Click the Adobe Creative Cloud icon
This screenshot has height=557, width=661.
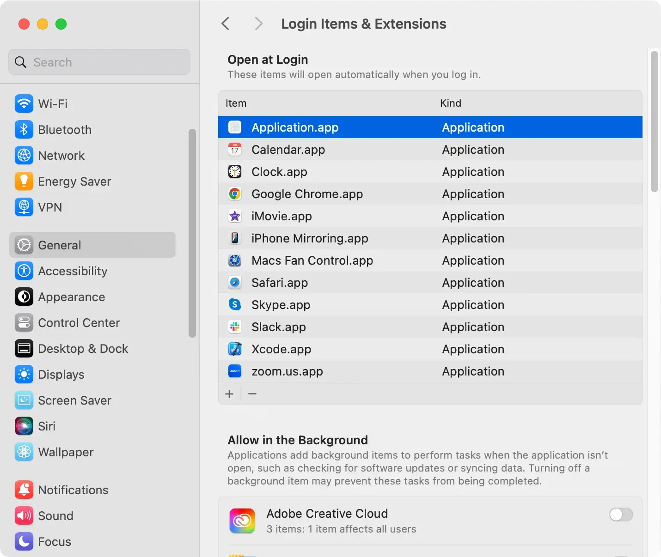click(x=242, y=521)
